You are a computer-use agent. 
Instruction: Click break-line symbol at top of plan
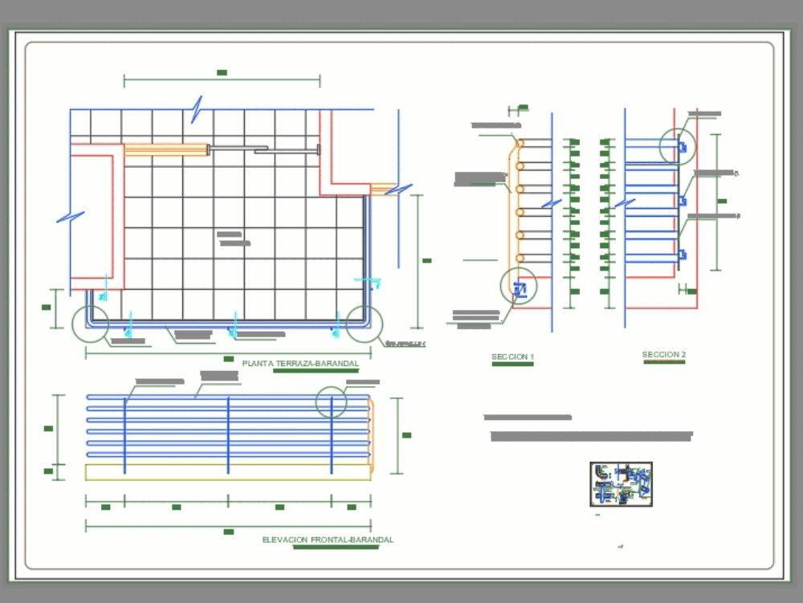(x=196, y=109)
